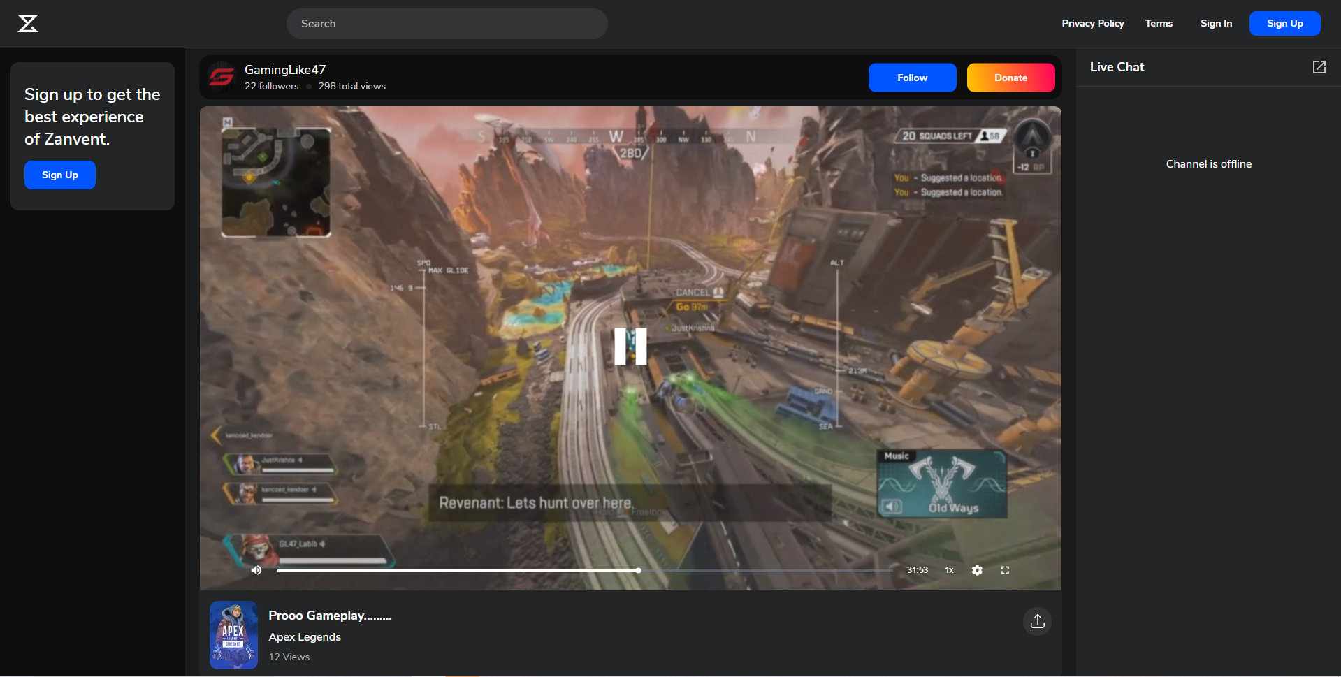
Task: Sign Up from the promo panel
Action: click(59, 175)
